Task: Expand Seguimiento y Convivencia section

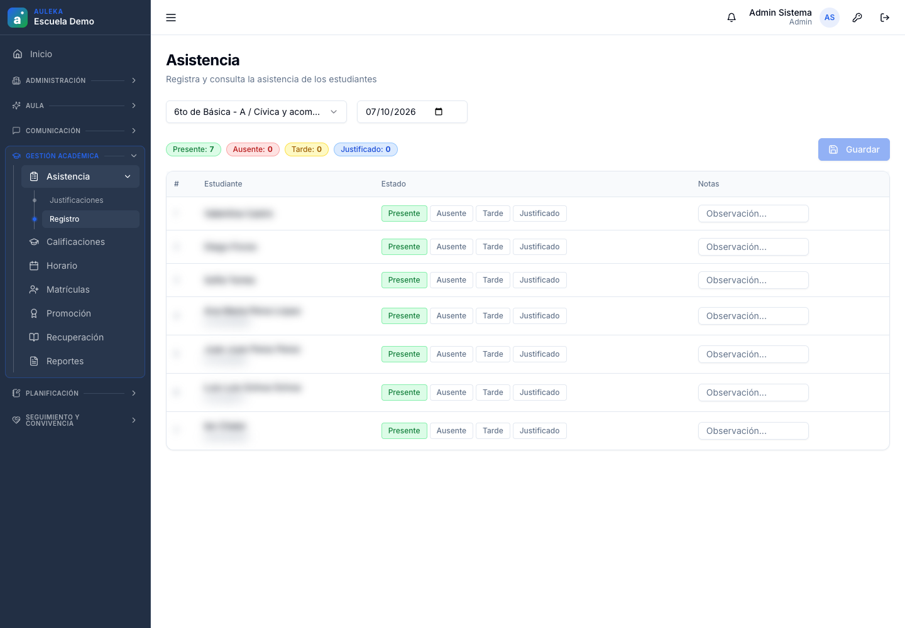Action: click(x=75, y=420)
